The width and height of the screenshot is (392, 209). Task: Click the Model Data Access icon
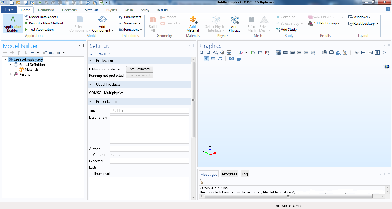(x=26, y=17)
